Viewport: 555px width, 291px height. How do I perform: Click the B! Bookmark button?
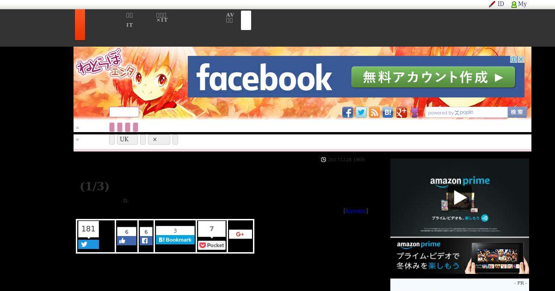pyautogui.click(x=175, y=240)
